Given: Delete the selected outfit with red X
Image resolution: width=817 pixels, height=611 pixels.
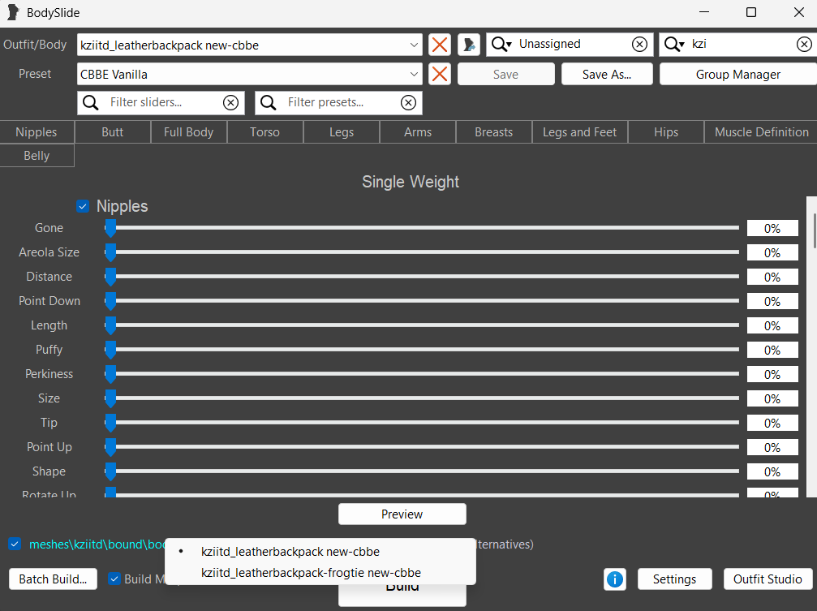Looking at the screenshot, I should click(440, 45).
